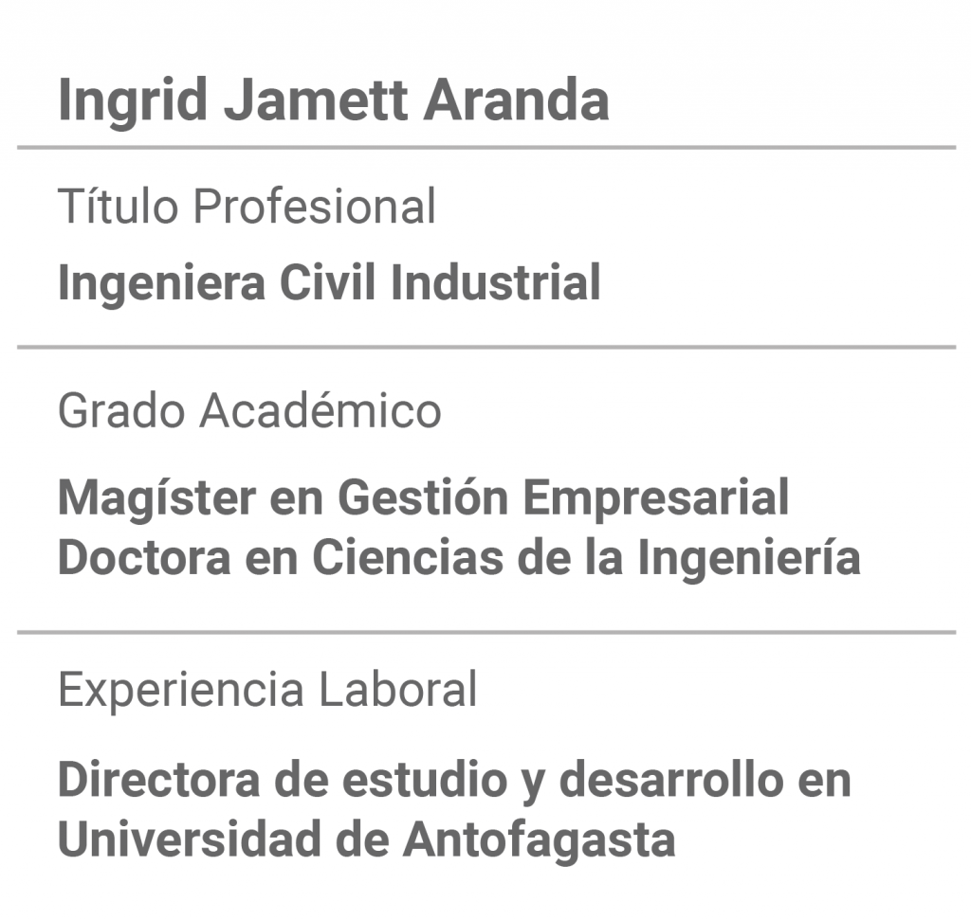971x920 pixels.
Task: Click the word Antofagasta
Action: click(x=540, y=839)
